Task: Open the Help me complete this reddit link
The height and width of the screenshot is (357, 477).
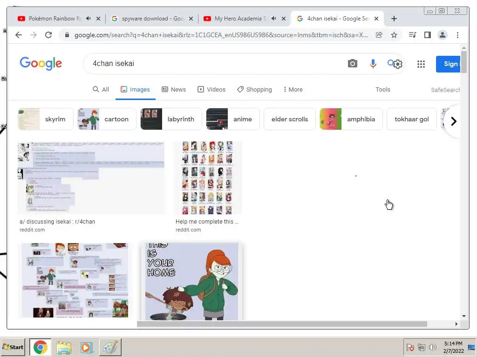Action: [207, 222]
